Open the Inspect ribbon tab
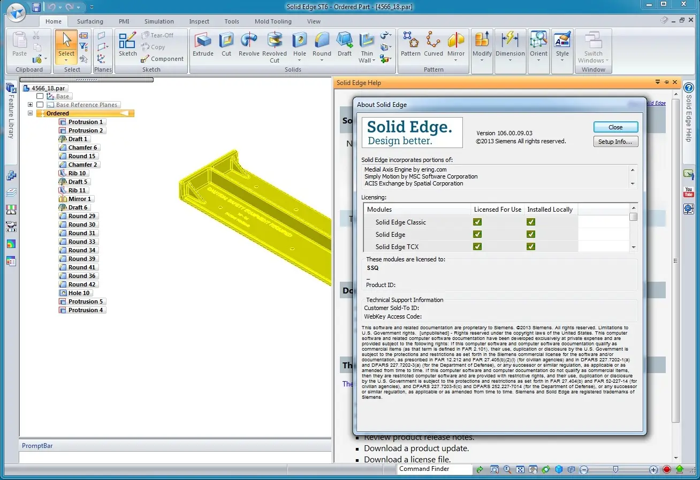700x480 pixels. click(199, 21)
